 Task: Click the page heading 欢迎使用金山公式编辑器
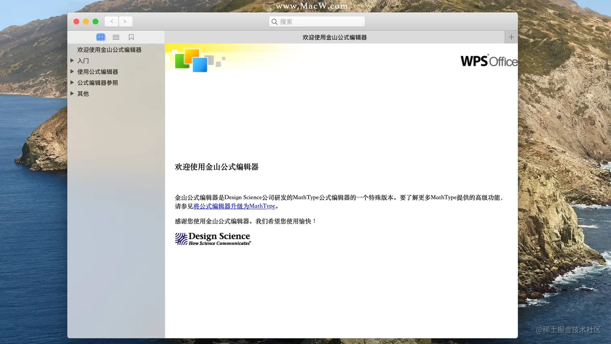coord(217,167)
